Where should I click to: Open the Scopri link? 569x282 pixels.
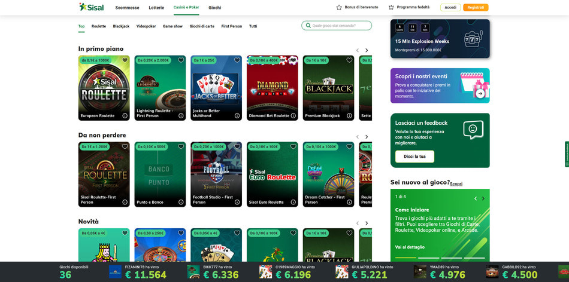[x=456, y=184]
